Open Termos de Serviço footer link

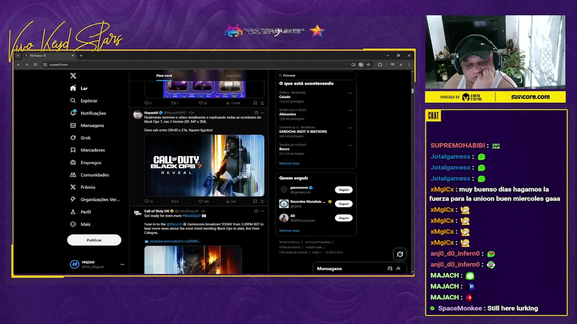288,242
